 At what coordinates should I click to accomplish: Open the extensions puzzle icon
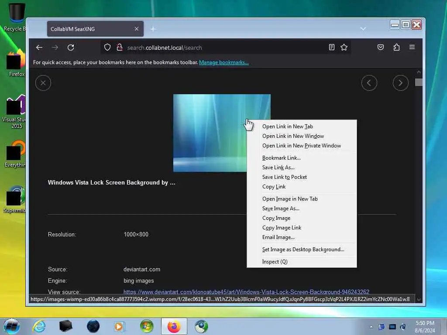(x=396, y=47)
